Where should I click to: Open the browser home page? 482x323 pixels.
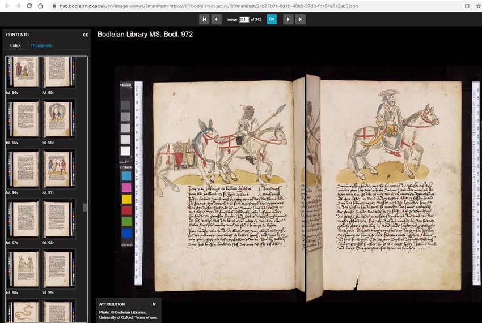40,6
